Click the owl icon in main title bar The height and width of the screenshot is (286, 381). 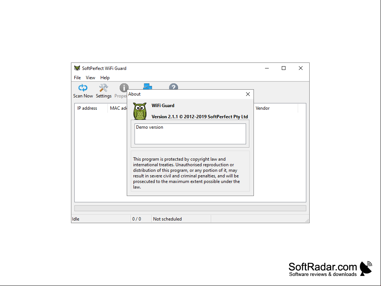77,68
